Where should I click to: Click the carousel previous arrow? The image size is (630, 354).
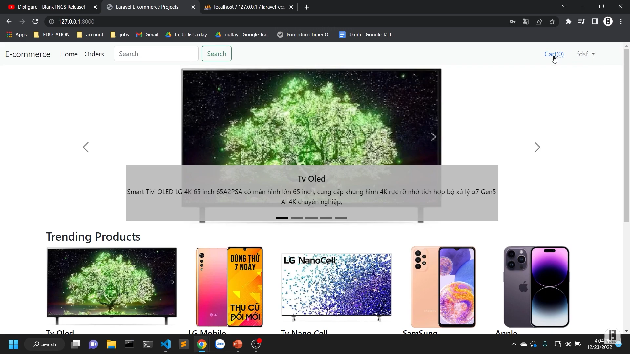86,147
